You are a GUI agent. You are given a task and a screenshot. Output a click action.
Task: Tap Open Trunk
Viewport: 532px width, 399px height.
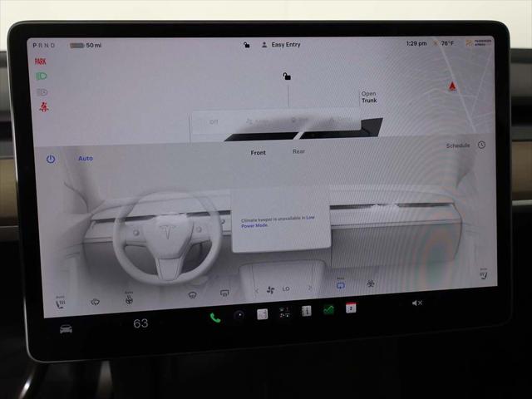[369, 97]
